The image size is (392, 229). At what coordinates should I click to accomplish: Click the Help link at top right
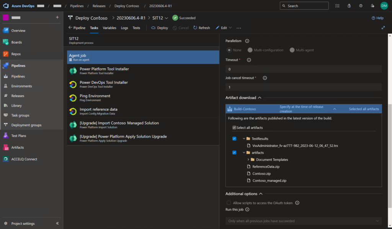click(377, 18)
